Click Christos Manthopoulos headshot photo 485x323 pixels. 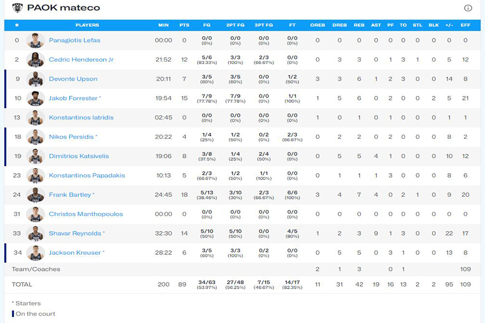(35, 214)
